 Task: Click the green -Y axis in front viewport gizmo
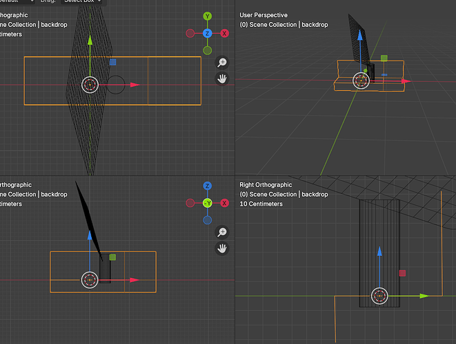208,203
